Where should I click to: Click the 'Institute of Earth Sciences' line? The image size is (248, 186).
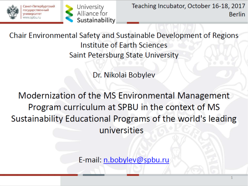(x=124, y=45)
